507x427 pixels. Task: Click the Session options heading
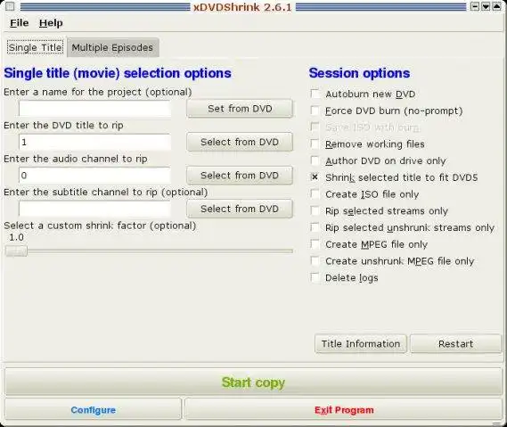pyautogui.click(x=359, y=73)
